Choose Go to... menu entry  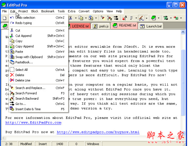(x=39, y=104)
